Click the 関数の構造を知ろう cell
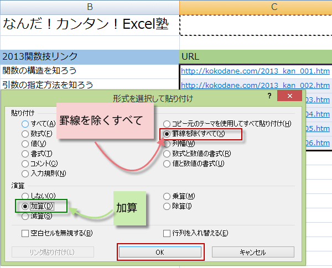Screen dimensions: 332x268 pos(90,71)
